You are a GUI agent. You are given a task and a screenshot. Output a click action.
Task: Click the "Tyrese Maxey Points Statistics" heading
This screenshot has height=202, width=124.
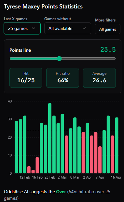click(x=43, y=7)
